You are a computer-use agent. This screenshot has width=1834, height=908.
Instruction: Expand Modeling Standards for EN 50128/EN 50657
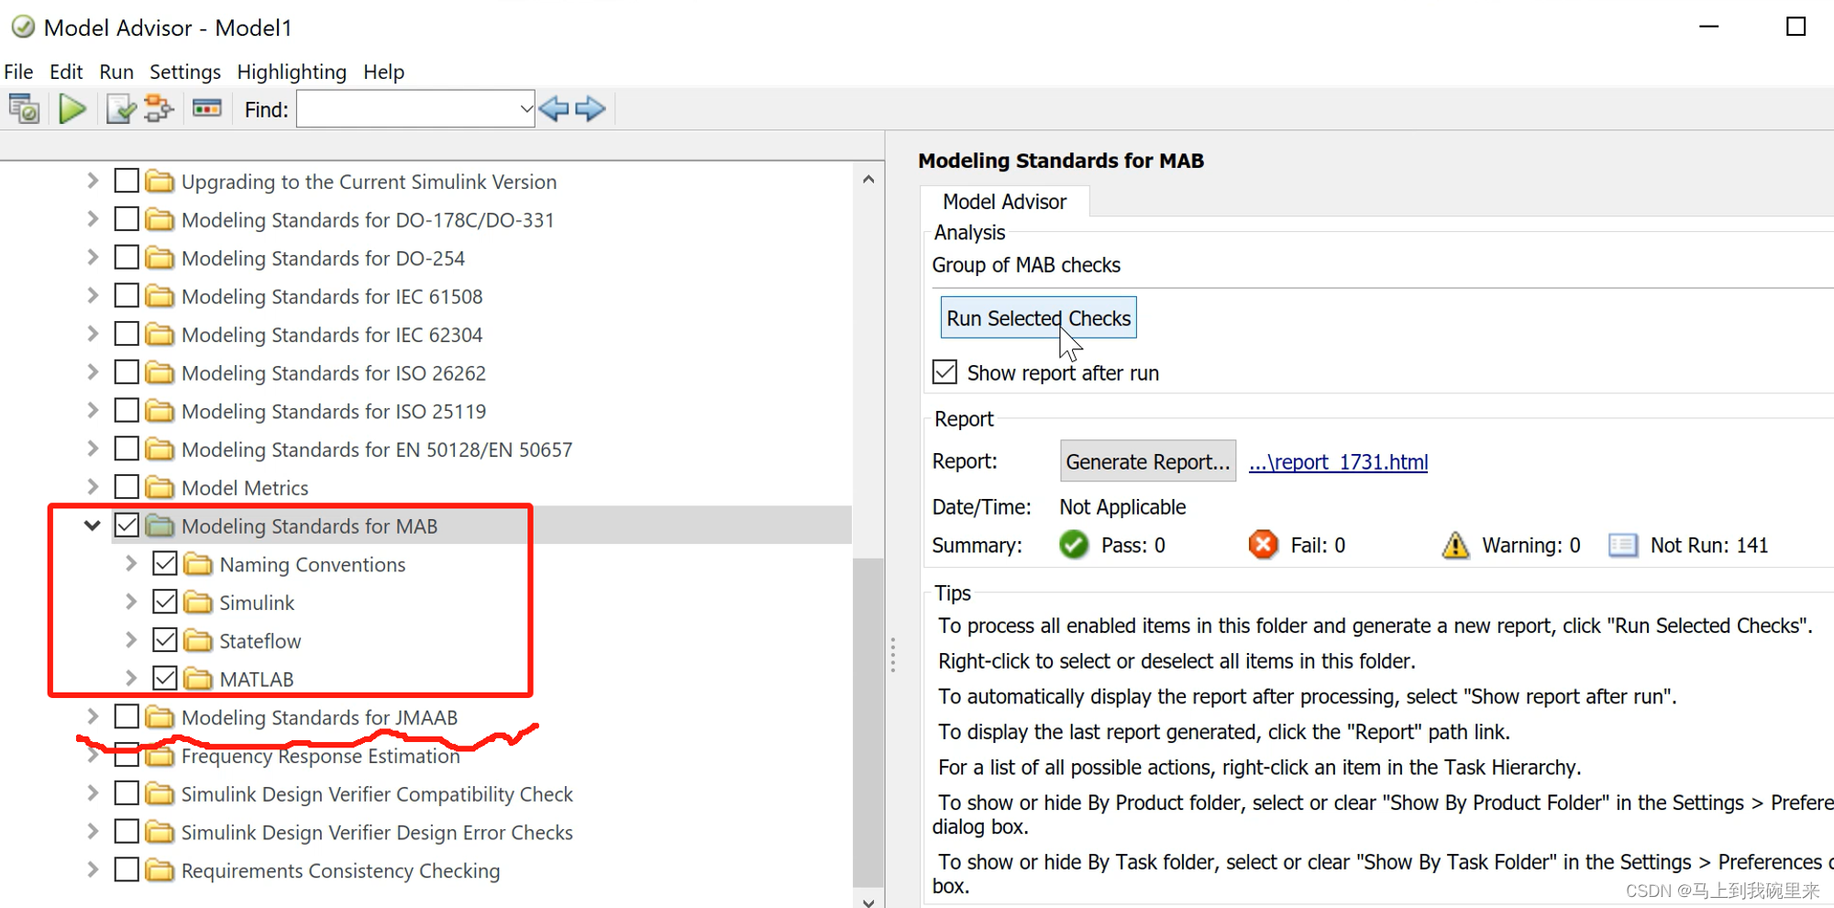click(93, 448)
